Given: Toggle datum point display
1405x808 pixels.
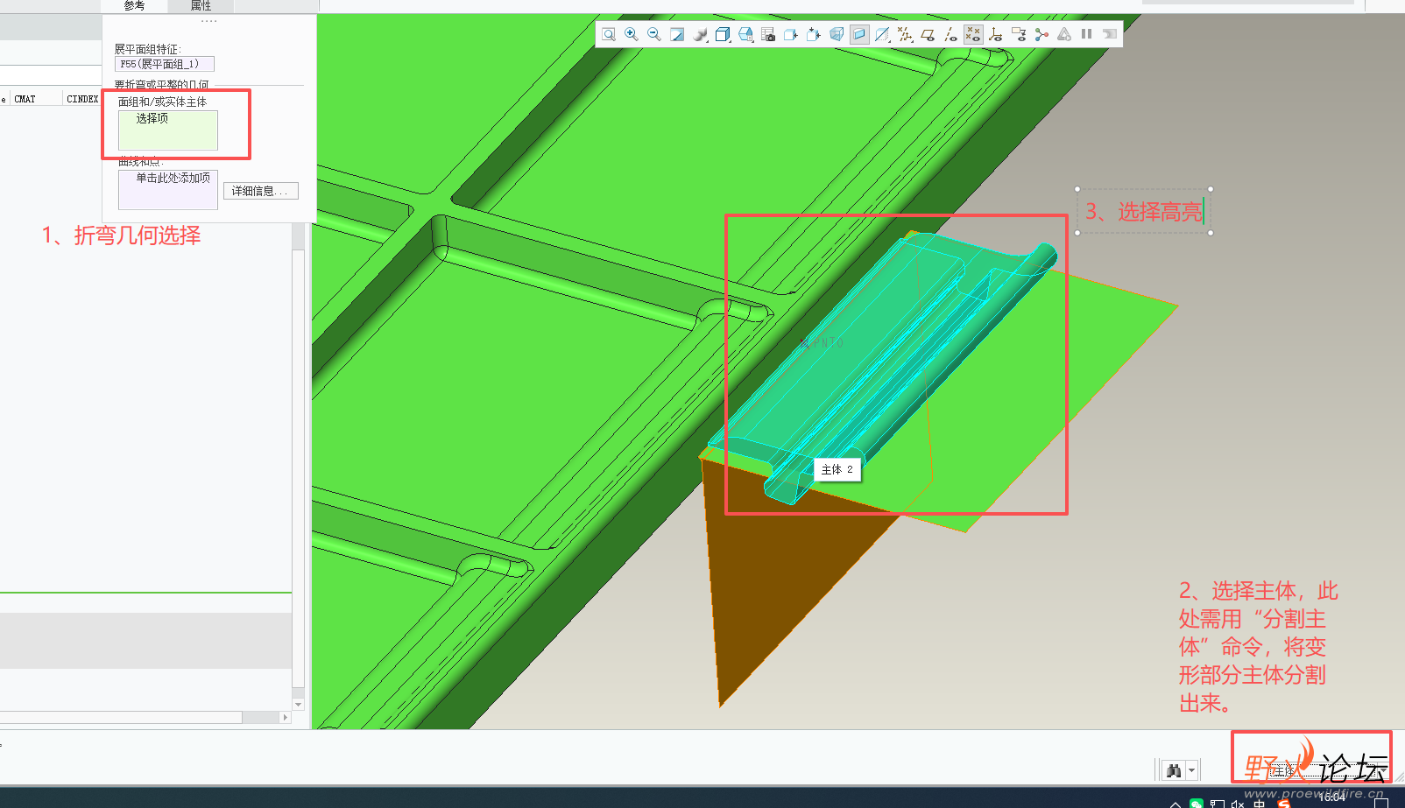Looking at the screenshot, I should [x=973, y=34].
